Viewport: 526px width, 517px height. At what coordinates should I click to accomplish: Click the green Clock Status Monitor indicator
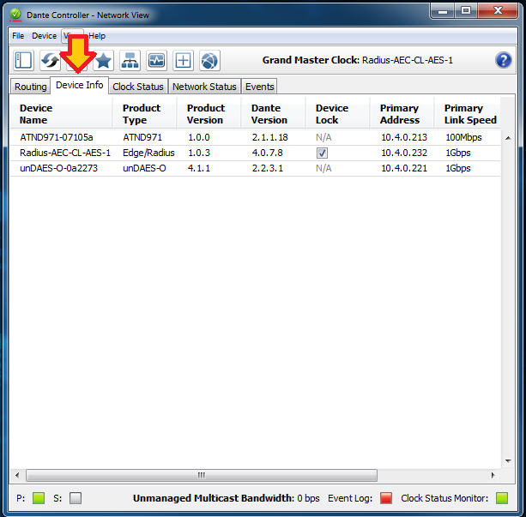click(x=502, y=498)
